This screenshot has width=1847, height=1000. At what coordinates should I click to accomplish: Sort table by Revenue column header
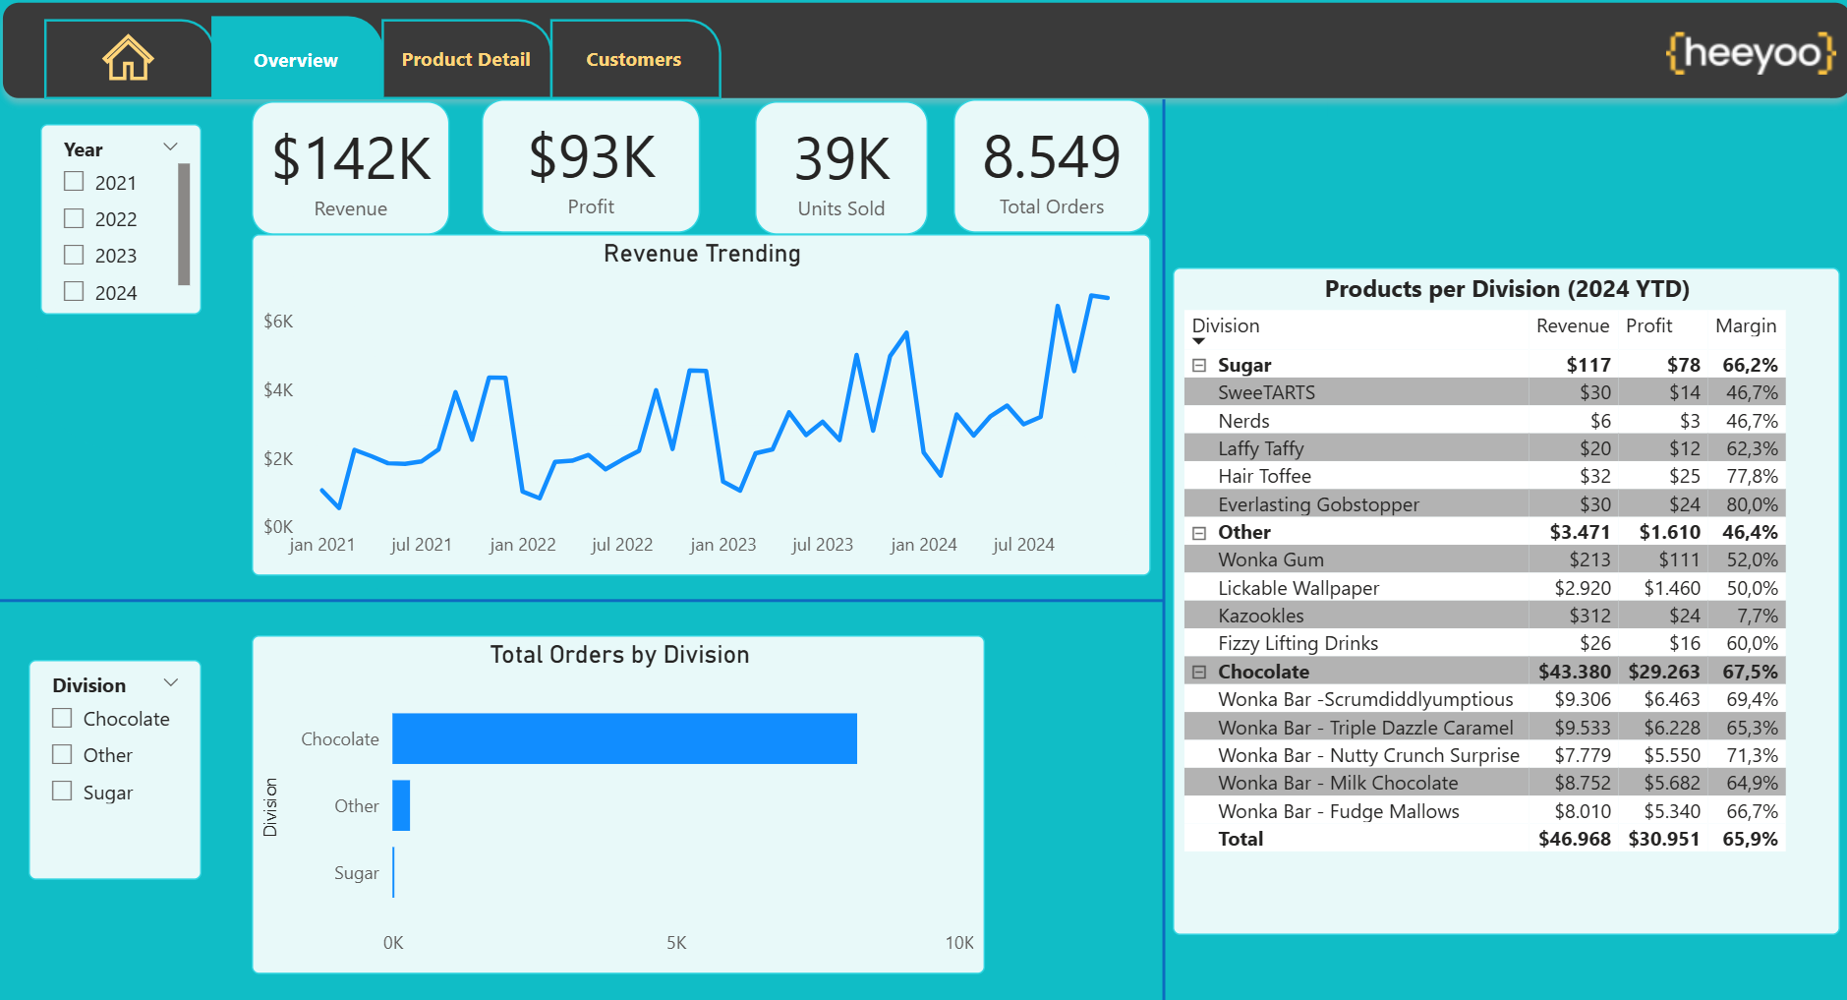[x=1573, y=325]
